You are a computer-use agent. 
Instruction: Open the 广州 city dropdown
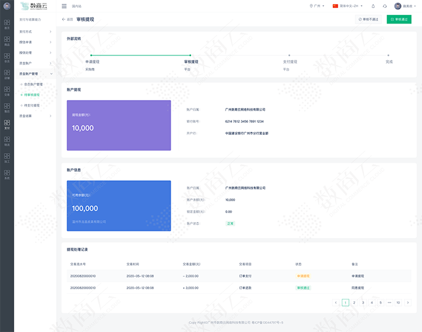coord(318,6)
